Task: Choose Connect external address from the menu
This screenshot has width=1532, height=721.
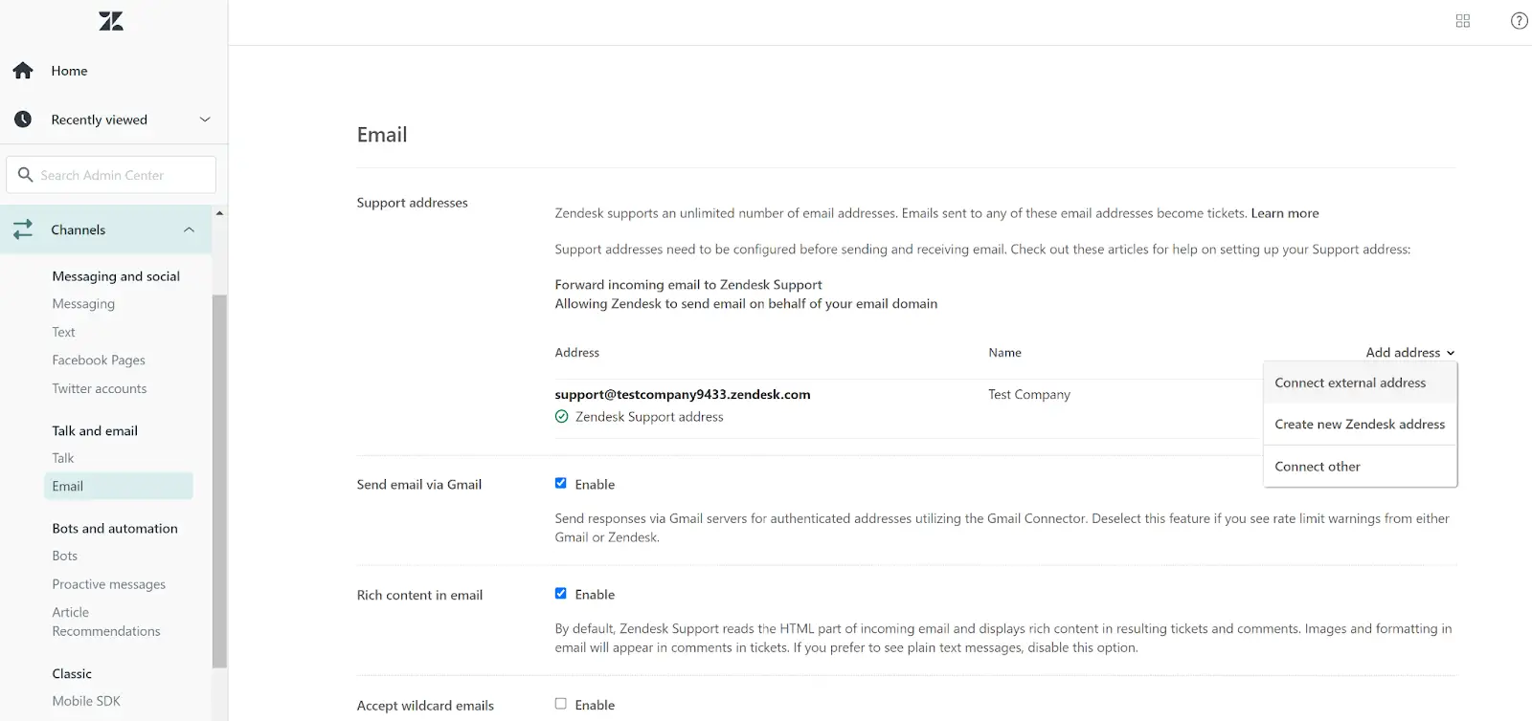Action: click(x=1349, y=382)
